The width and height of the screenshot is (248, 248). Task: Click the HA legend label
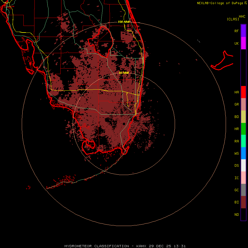(236, 92)
